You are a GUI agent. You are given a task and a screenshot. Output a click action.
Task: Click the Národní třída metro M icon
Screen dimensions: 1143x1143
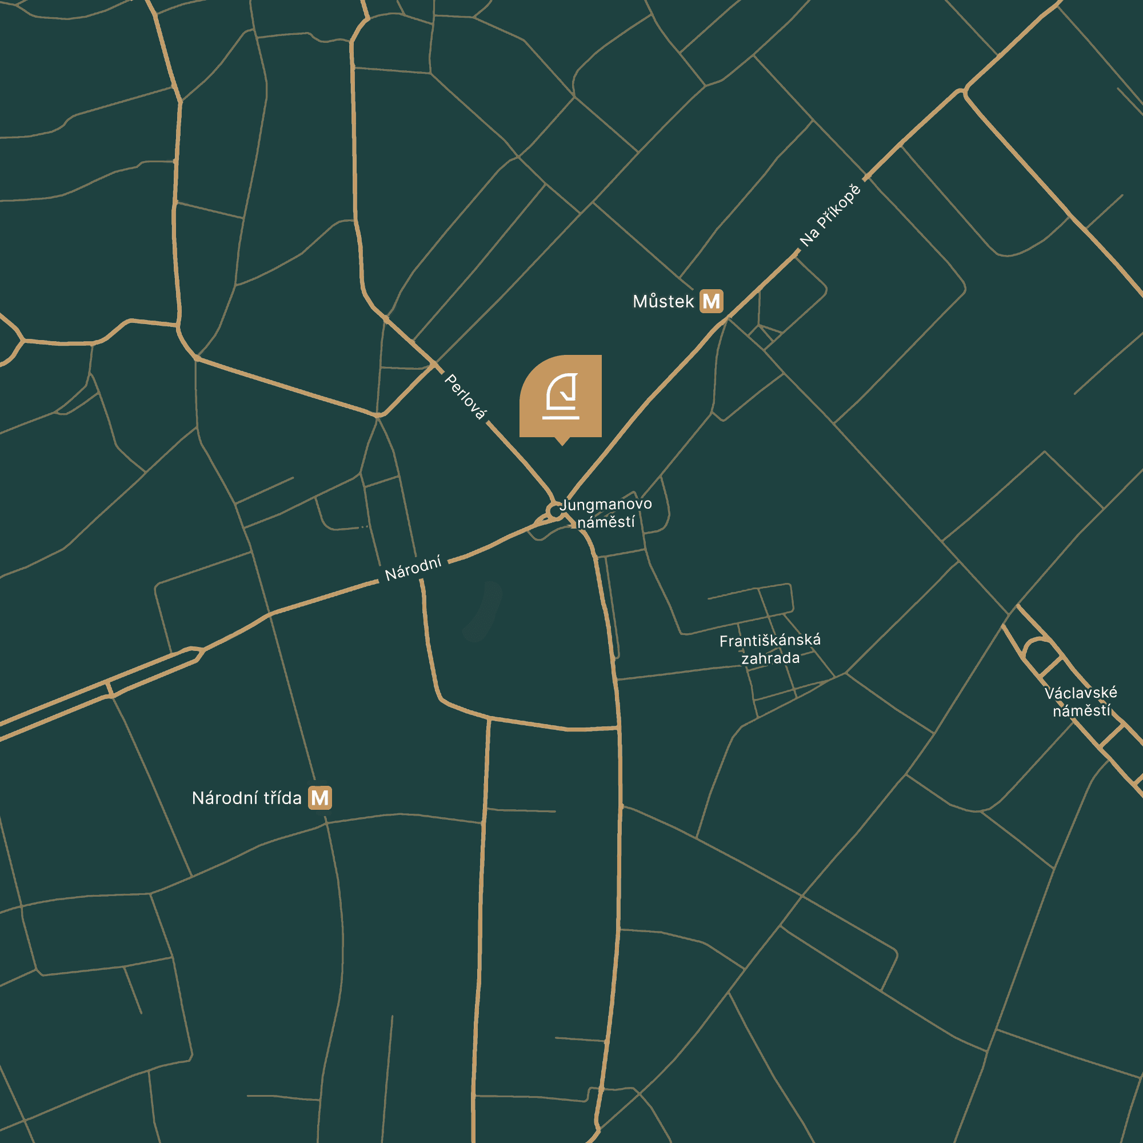click(x=319, y=797)
